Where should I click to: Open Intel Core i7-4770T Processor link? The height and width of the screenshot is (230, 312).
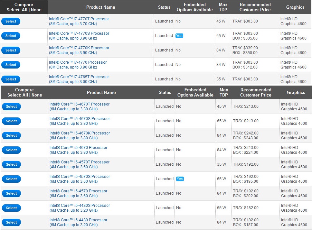click(x=79, y=21)
